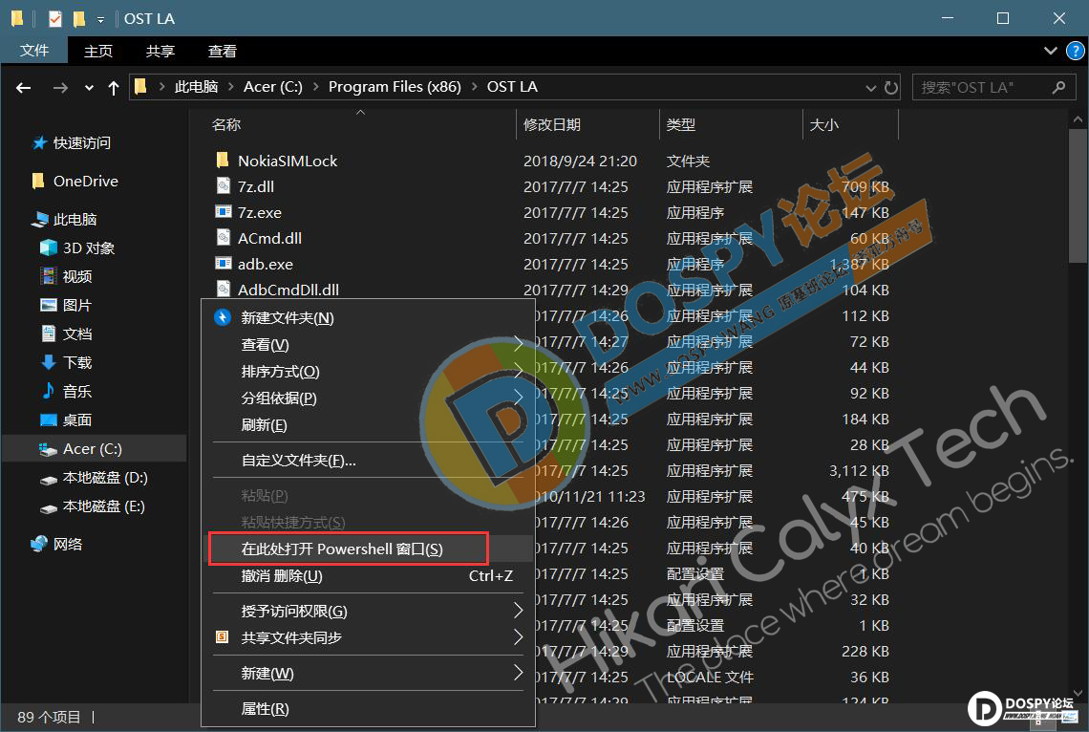Click the Up one level arrow
The width and height of the screenshot is (1089, 732).
(114, 87)
